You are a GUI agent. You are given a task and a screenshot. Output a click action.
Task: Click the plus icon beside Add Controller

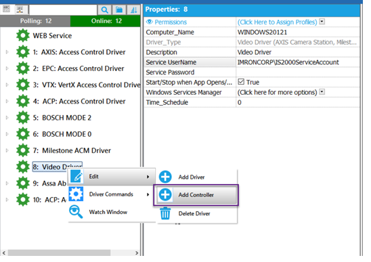pyautogui.click(x=165, y=194)
